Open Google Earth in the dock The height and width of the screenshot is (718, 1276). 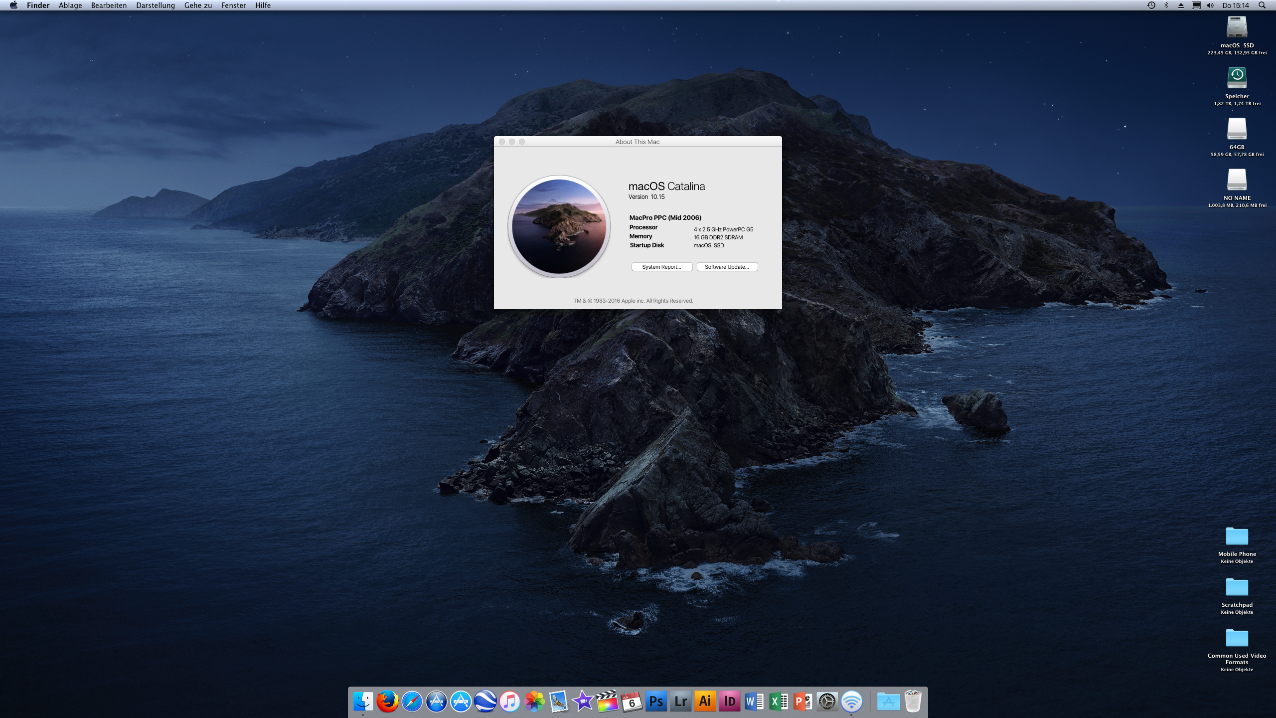coord(485,702)
